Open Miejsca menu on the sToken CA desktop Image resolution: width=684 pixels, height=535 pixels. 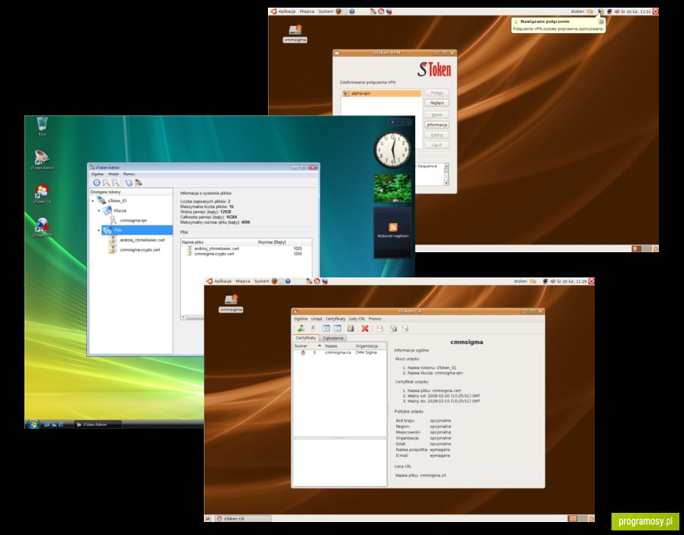[243, 281]
